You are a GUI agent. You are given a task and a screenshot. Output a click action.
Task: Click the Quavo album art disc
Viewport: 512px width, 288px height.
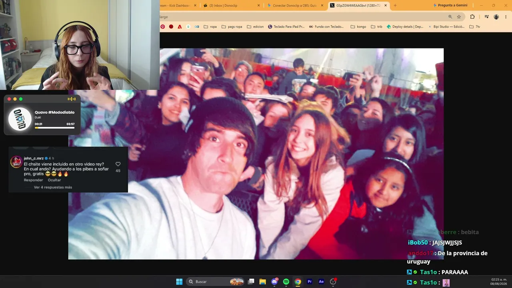20,119
